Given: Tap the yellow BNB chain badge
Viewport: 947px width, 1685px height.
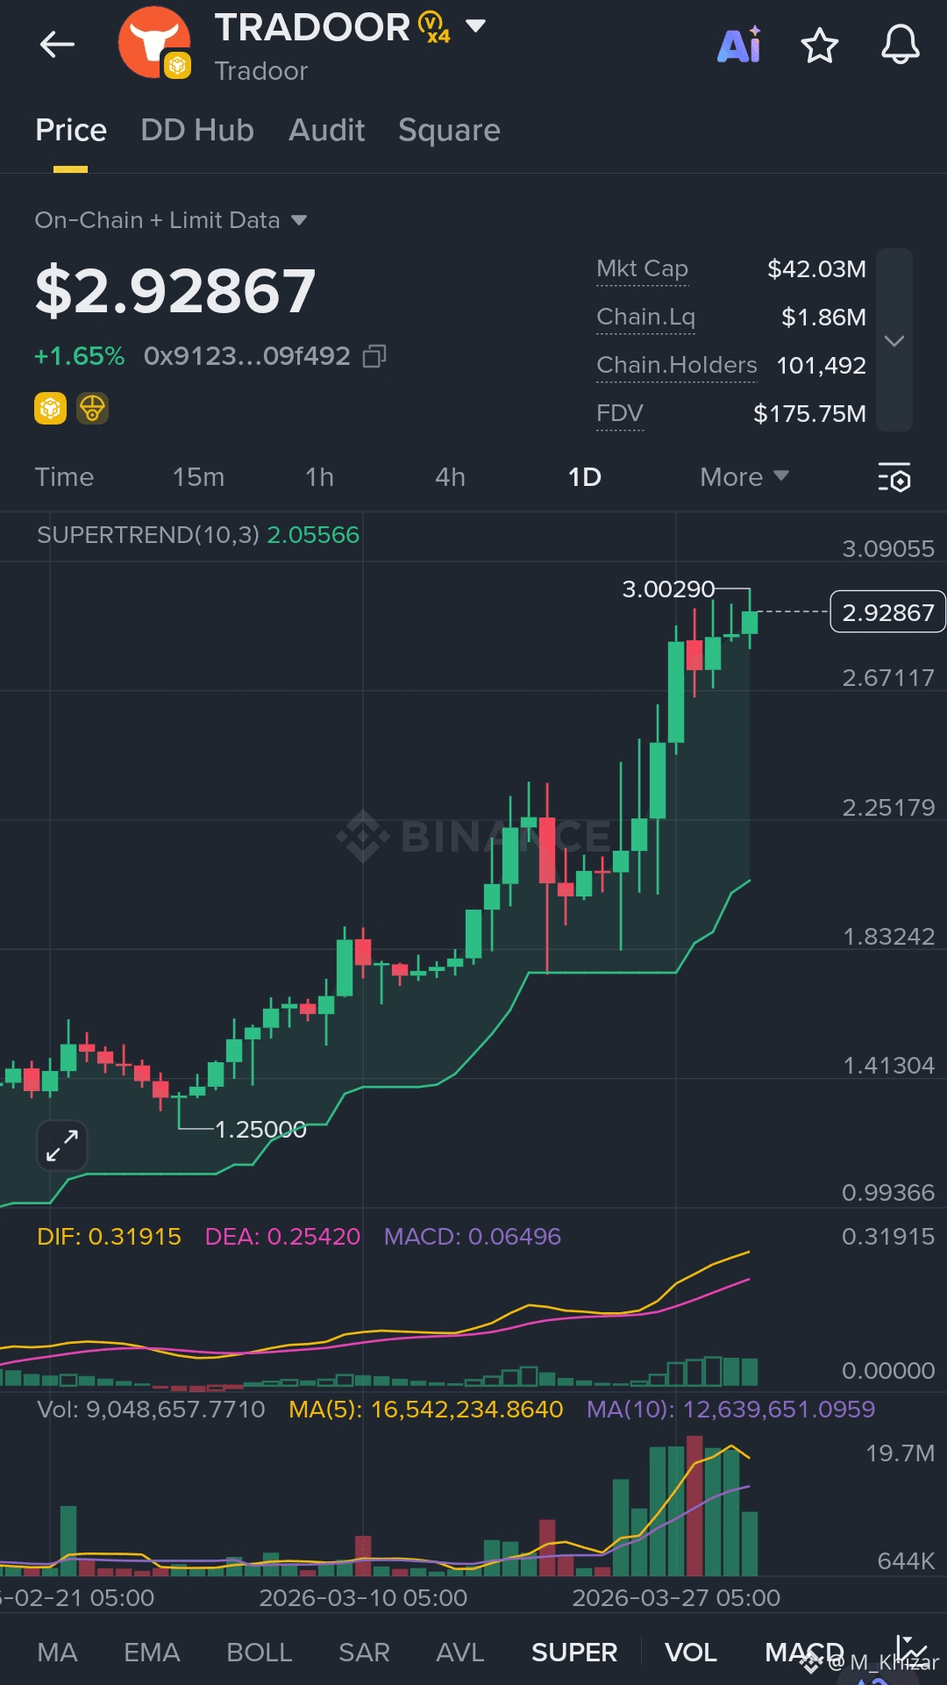Looking at the screenshot, I should point(50,409).
